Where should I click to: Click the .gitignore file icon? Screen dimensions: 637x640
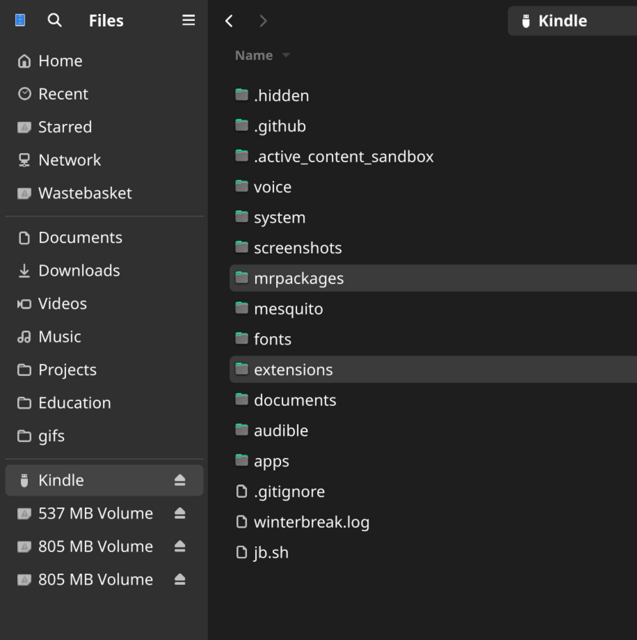(241, 492)
